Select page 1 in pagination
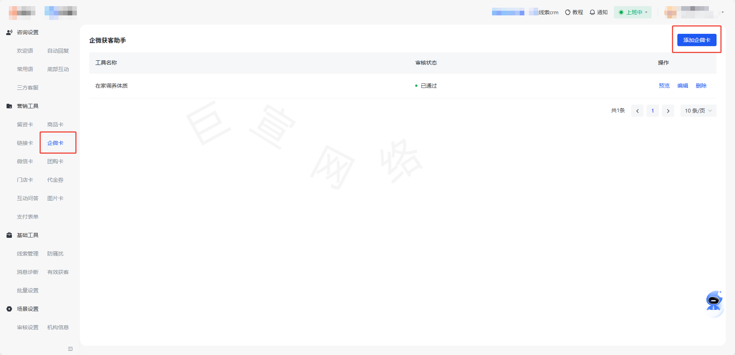 (x=652, y=111)
